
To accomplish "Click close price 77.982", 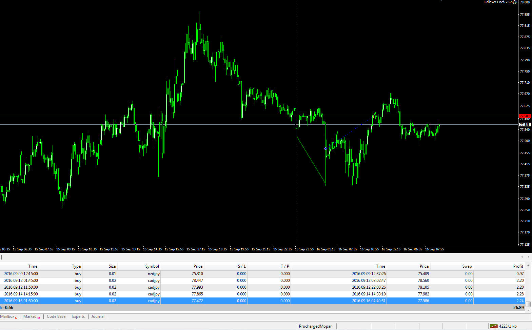I will pyautogui.click(x=423, y=294).
